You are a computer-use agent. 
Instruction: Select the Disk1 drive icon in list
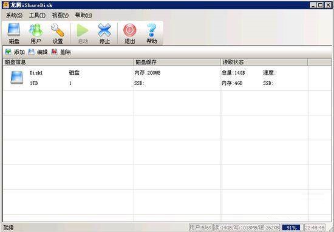click(17, 78)
